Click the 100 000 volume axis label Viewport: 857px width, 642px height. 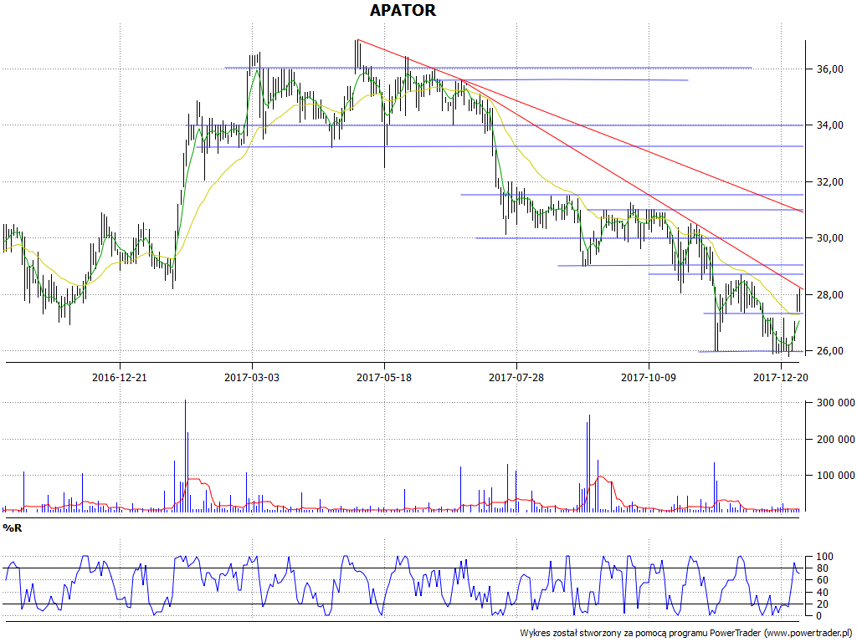click(x=836, y=476)
